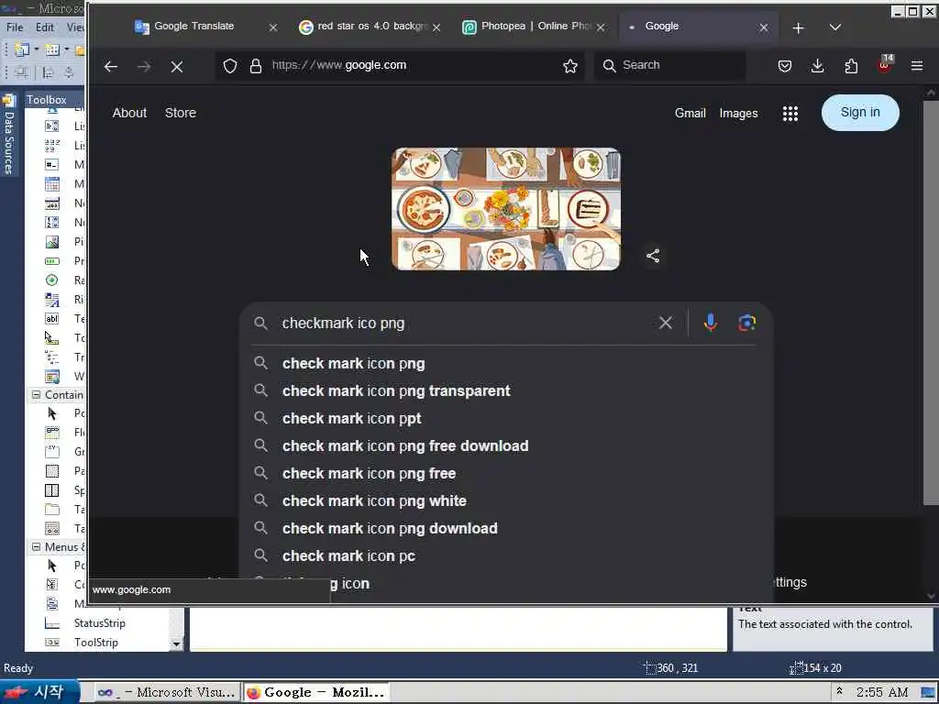
Task: Collapse the Containers toolbox group
Action: pos(36,394)
